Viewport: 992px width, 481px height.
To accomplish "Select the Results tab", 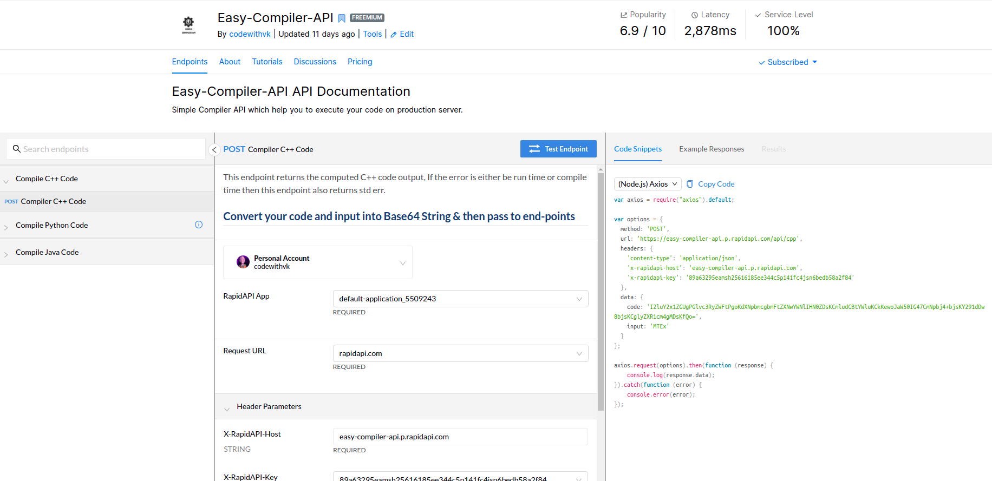I will [773, 149].
